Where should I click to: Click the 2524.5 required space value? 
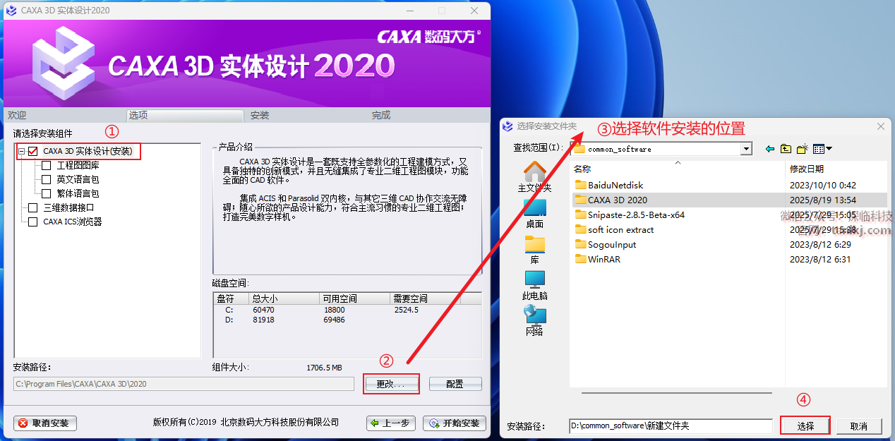click(406, 310)
